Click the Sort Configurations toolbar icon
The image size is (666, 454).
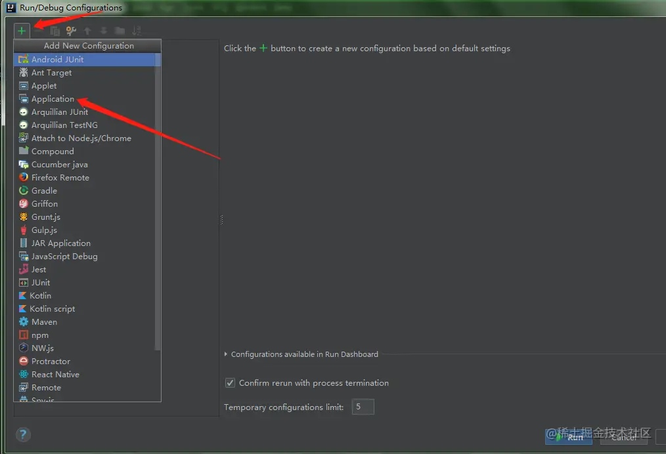click(136, 31)
